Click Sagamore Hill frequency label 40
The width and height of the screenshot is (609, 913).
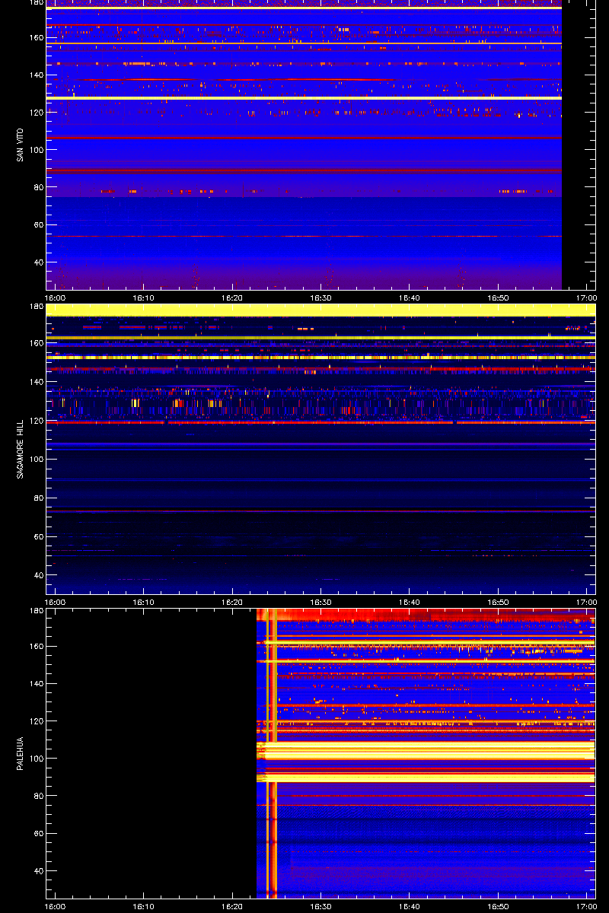point(38,576)
